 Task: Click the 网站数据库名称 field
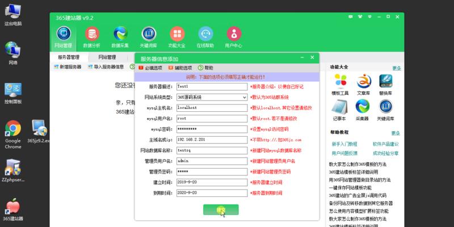click(212, 150)
